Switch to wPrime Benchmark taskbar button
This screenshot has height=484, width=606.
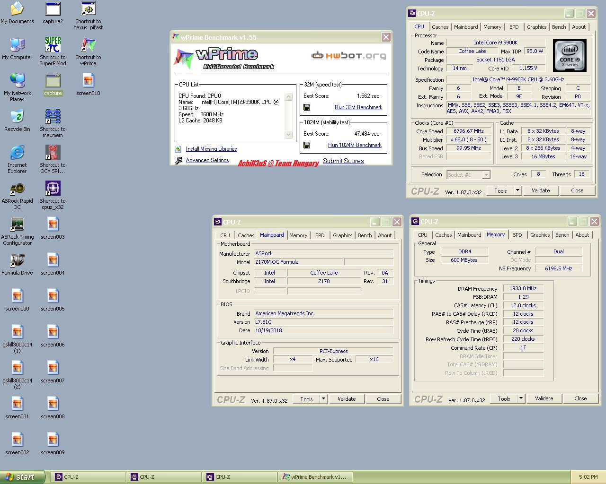(x=316, y=477)
